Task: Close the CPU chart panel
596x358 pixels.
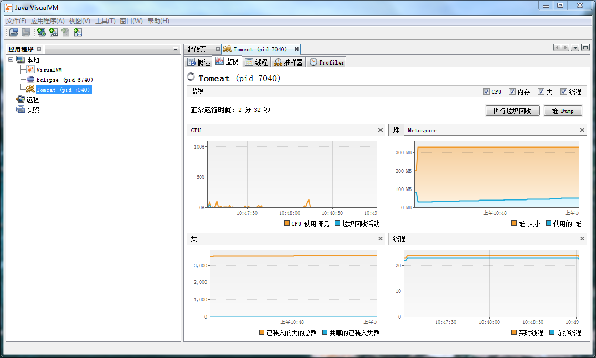Action: tap(380, 130)
